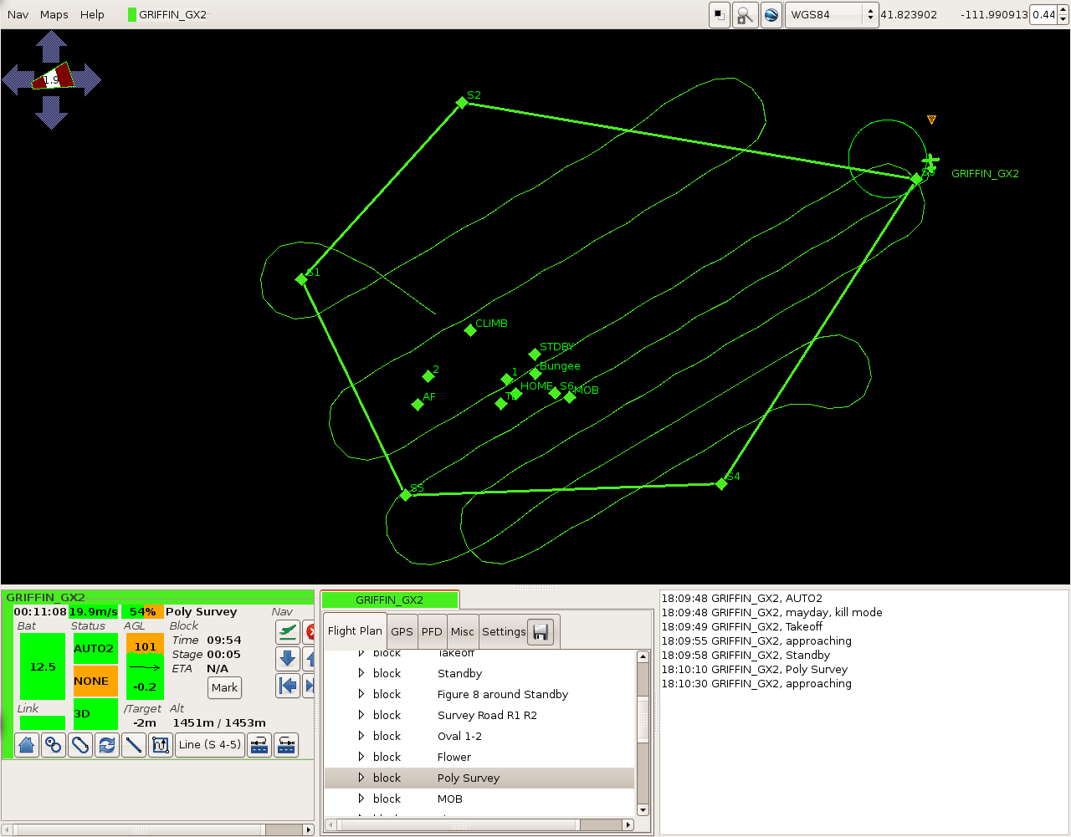The image size is (1071, 837).
Task: Increase zoom value with the up stepper arrow
Action: pyautogui.click(x=1063, y=10)
